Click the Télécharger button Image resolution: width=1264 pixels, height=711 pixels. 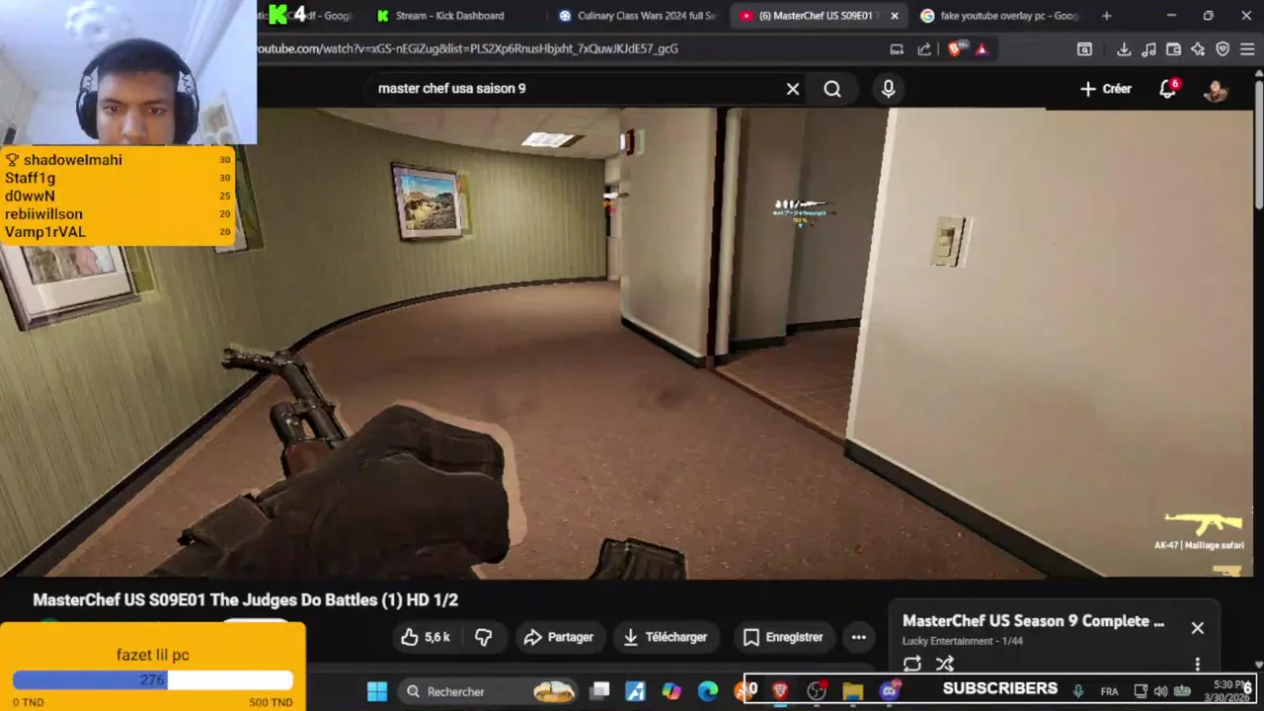click(x=667, y=637)
